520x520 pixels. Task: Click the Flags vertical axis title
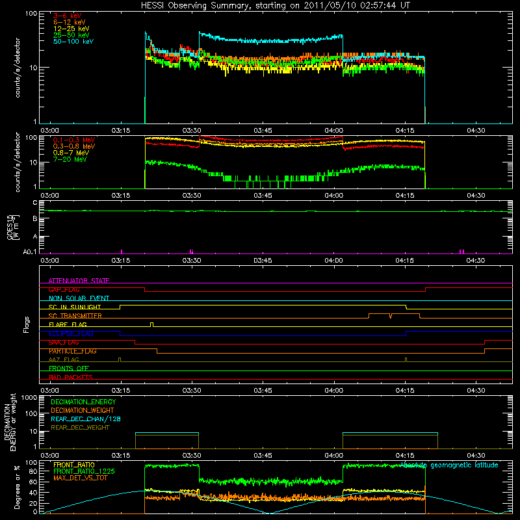(x=26, y=324)
